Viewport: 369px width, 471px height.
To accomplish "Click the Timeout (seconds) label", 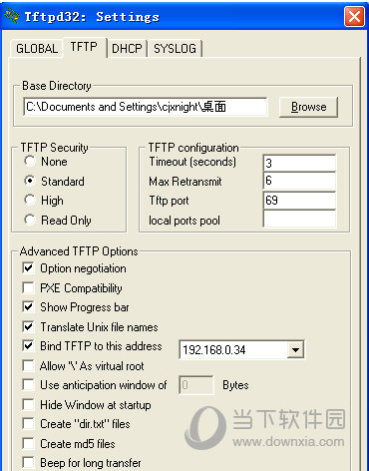I will pyautogui.click(x=192, y=162).
